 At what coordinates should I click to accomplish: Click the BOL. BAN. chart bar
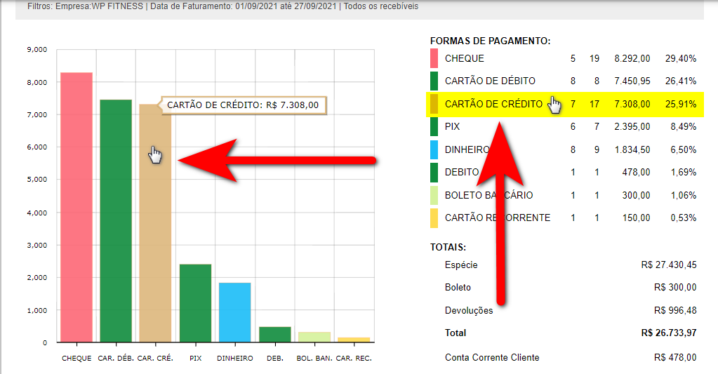click(x=314, y=337)
